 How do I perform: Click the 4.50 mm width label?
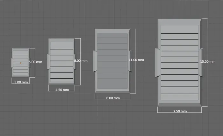coord(62,90)
